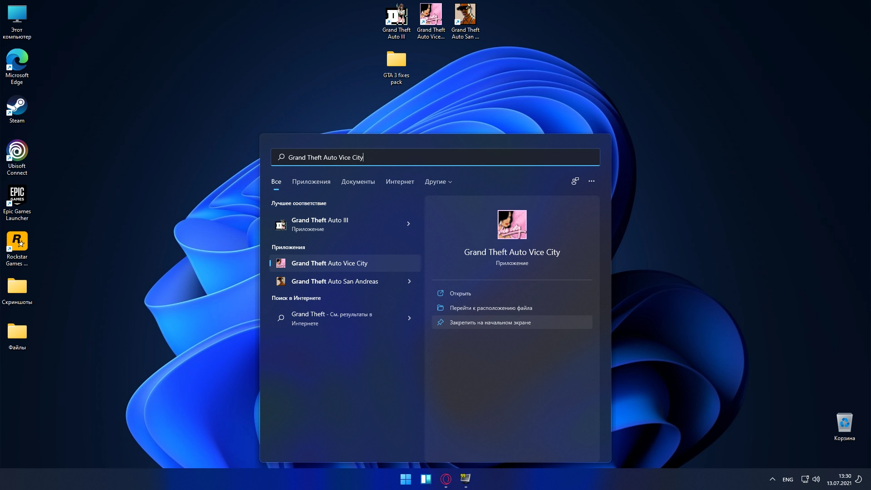Image resolution: width=871 pixels, height=490 pixels.
Task: Select the Файлы folder on the desktop
Action: coord(17,336)
